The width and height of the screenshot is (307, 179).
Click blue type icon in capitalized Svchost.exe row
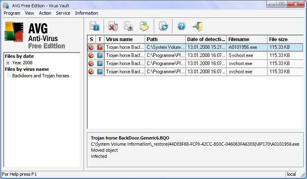100,55
